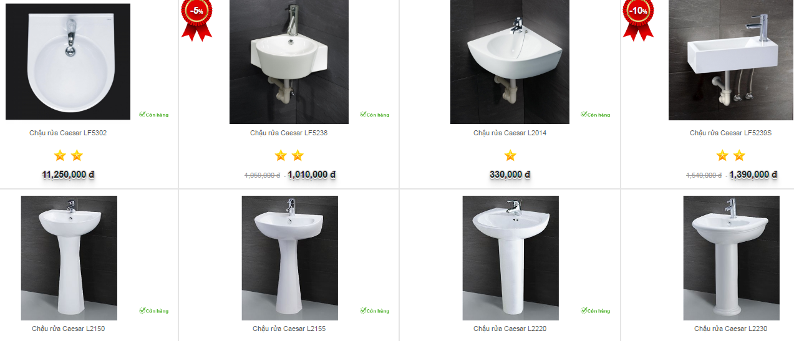Open the Chậu rửa Caesar L2014 product link

[510, 133]
